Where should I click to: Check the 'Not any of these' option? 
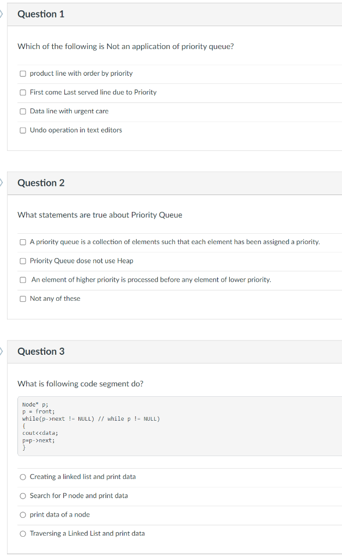tap(22, 298)
